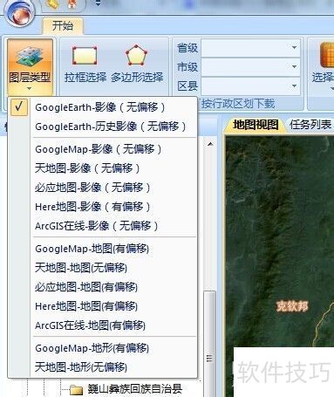Choose GoogleMap-地形(有偏移) menu item

(x=92, y=348)
